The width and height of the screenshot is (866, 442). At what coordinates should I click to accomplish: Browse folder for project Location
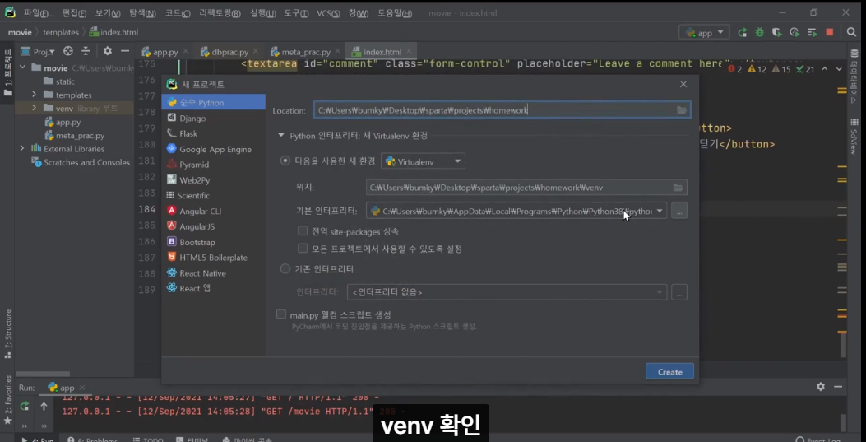[682, 110]
